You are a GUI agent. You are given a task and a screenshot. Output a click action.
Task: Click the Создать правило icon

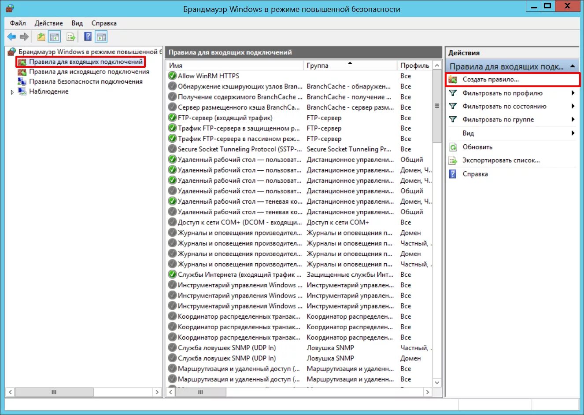click(453, 80)
